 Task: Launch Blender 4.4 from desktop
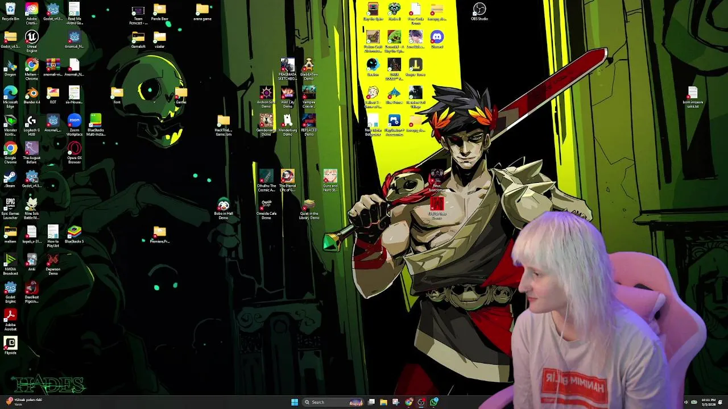(x=32, y=95)
